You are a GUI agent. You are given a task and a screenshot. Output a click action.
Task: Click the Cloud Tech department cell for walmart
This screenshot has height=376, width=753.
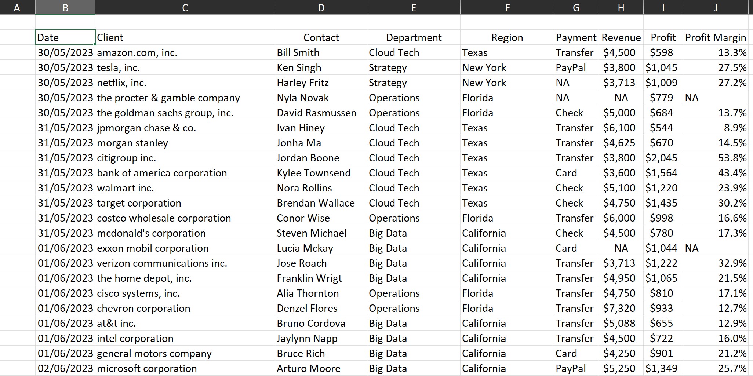tap(394, 188)
